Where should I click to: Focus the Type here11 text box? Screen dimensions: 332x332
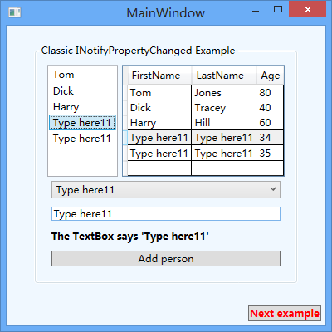tap(166, 214)
